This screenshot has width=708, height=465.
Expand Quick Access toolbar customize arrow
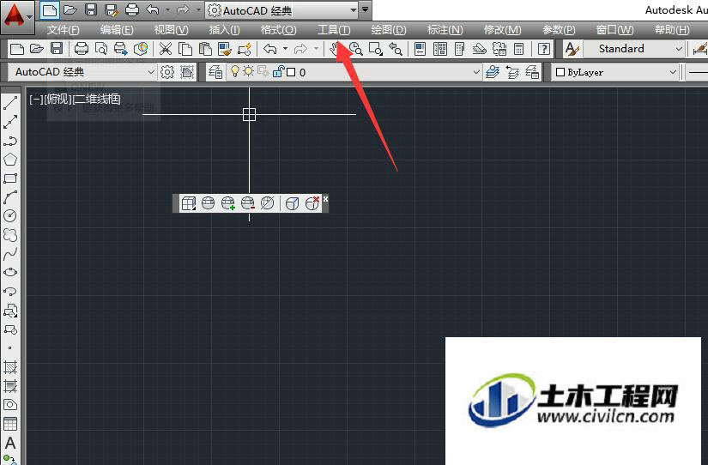point(365,9)
